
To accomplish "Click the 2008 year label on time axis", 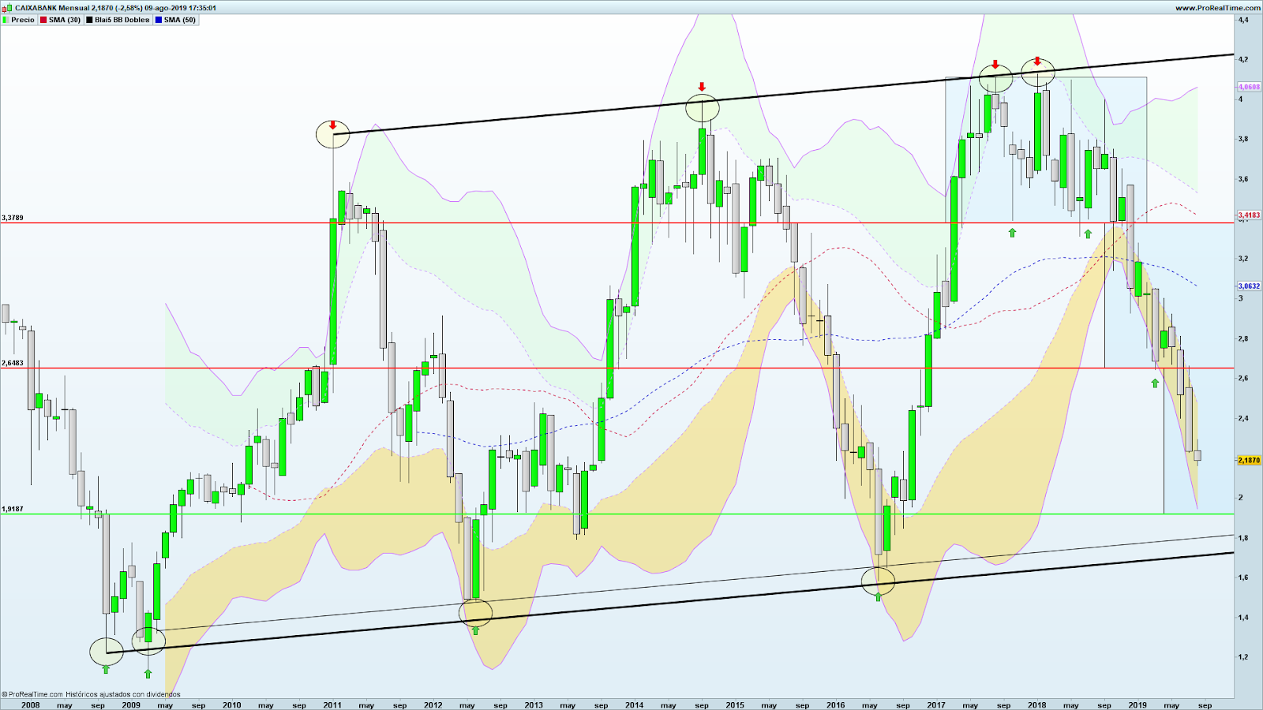I will pyautogui.click(x=30, y=705).
